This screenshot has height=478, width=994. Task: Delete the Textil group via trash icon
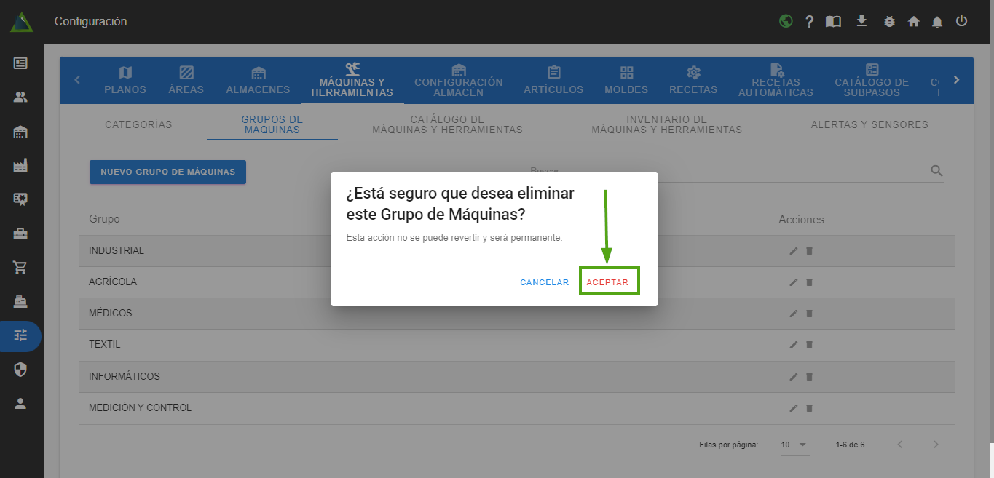point(809,345)
